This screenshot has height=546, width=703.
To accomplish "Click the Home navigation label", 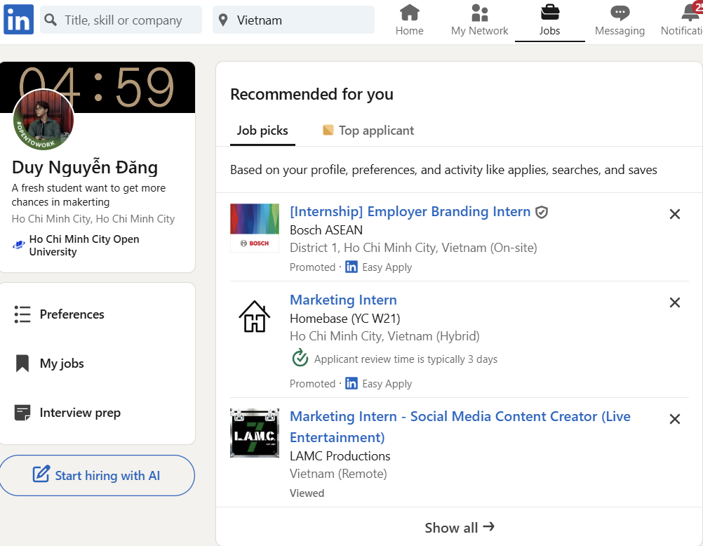I will pyautogui.click(x=409, y=31).
